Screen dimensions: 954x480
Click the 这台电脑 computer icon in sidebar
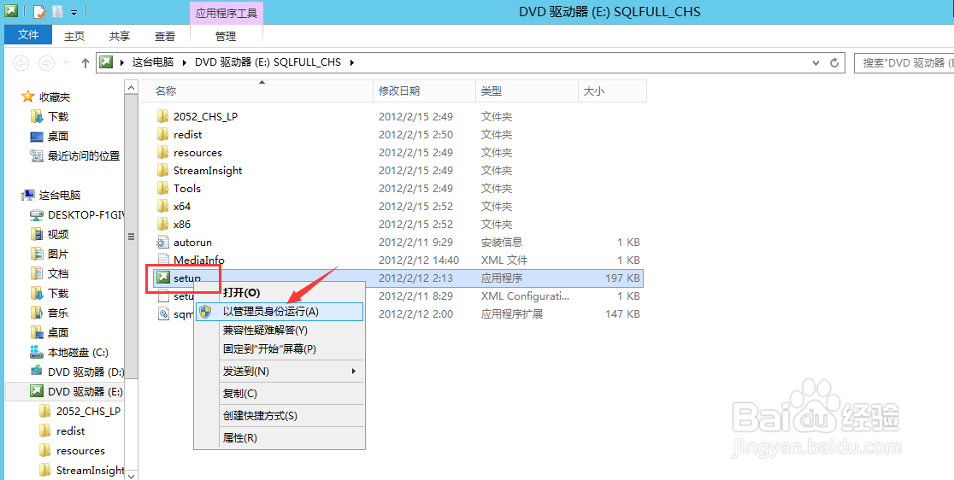28,195
